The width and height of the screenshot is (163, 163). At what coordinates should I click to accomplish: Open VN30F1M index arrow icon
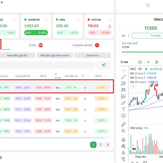tap(46, 20)
